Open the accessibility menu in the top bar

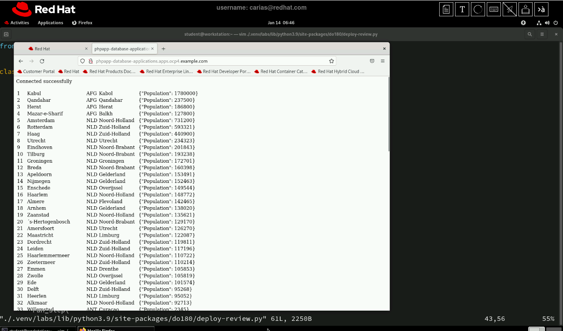point(523,23)
